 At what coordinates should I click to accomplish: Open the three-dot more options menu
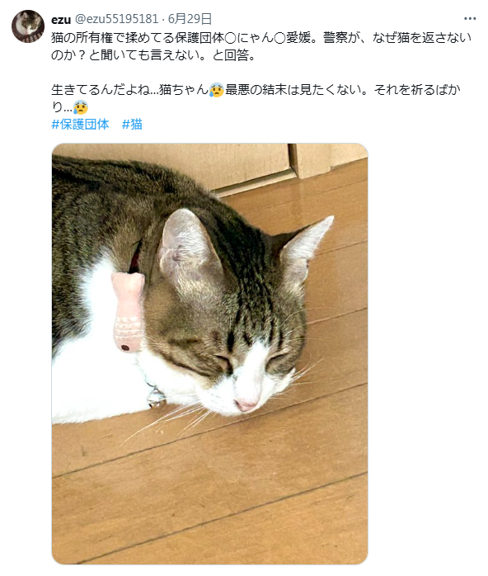pos(470,19)
